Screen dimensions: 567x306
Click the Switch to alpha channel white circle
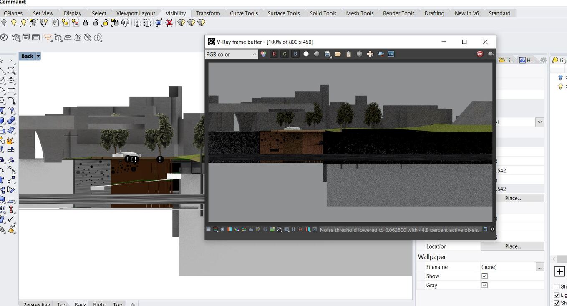306,54
